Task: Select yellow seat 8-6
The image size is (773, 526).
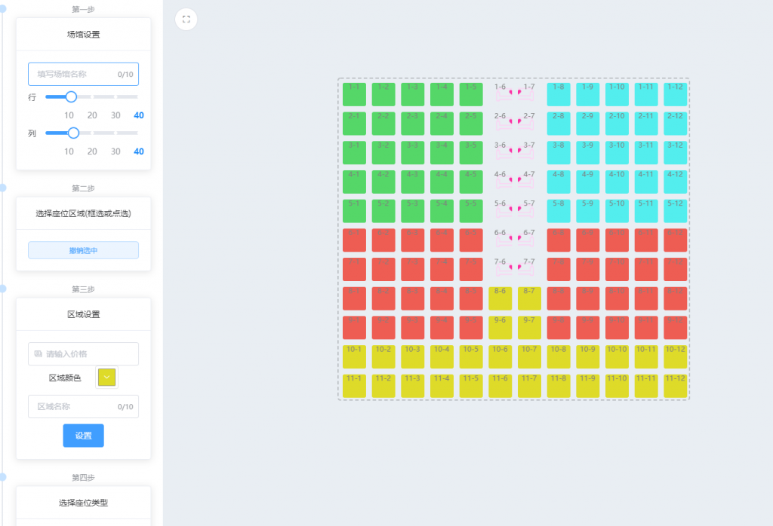Action: 500,298
